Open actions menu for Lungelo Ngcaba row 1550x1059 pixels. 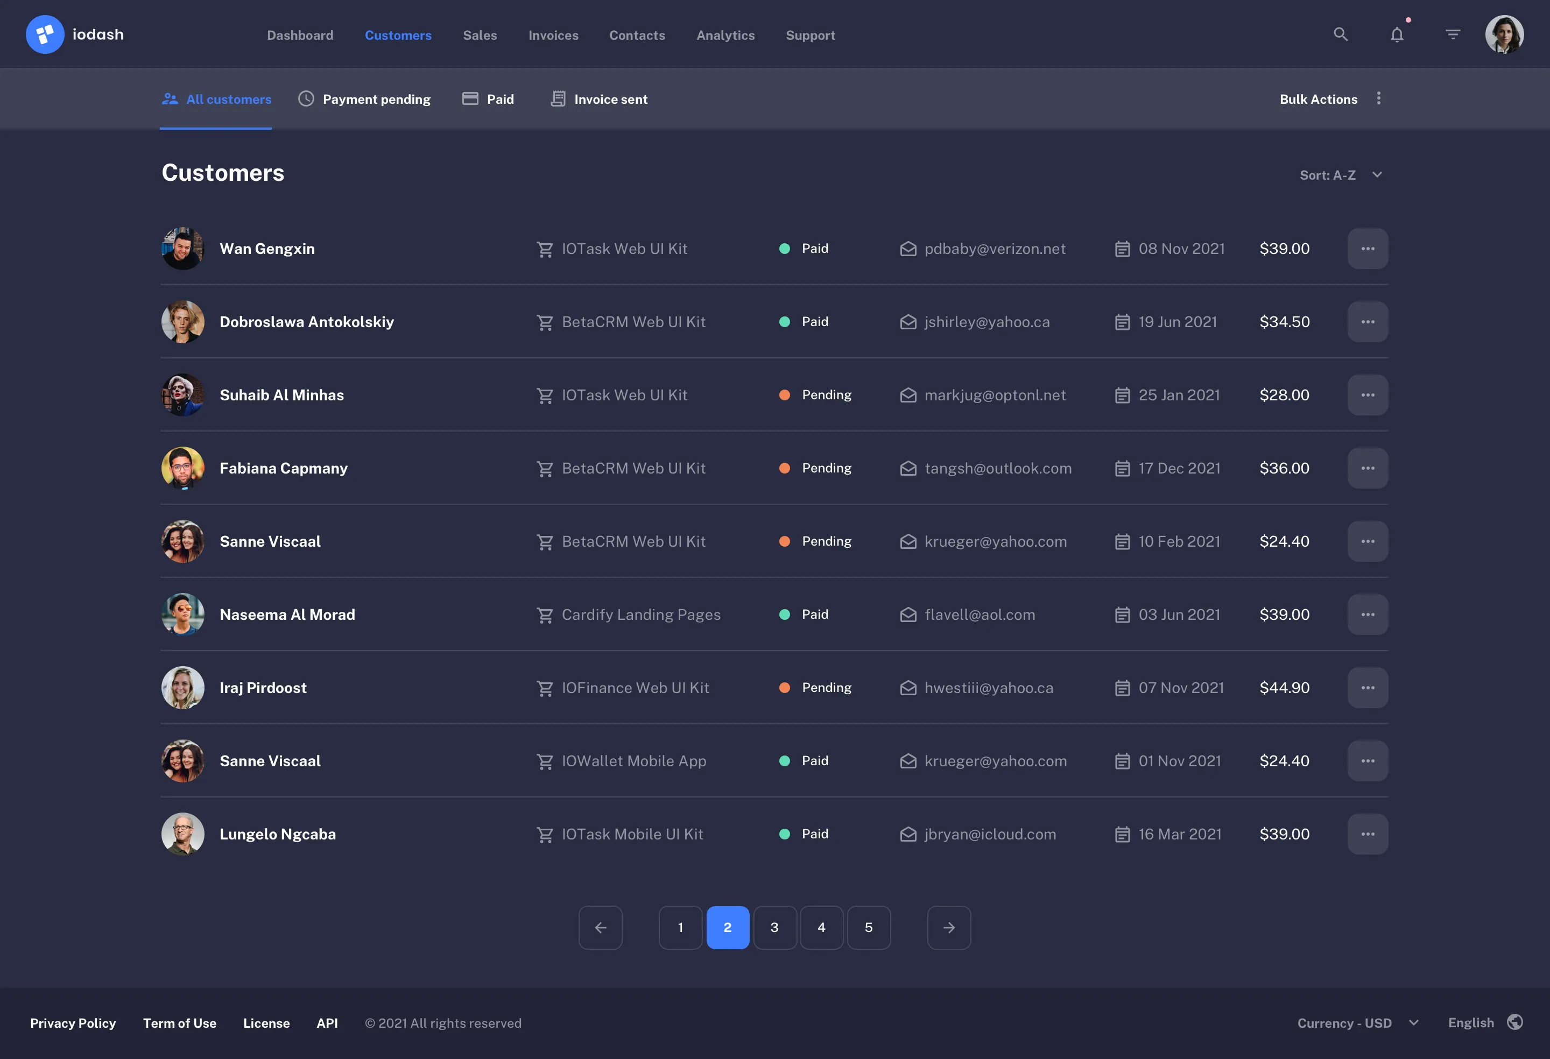[x=1368, y=834]
